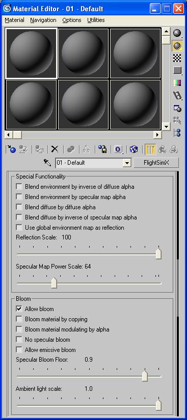
Task: Click the Specular Map Power Scale slider handle
Action: 54,283
